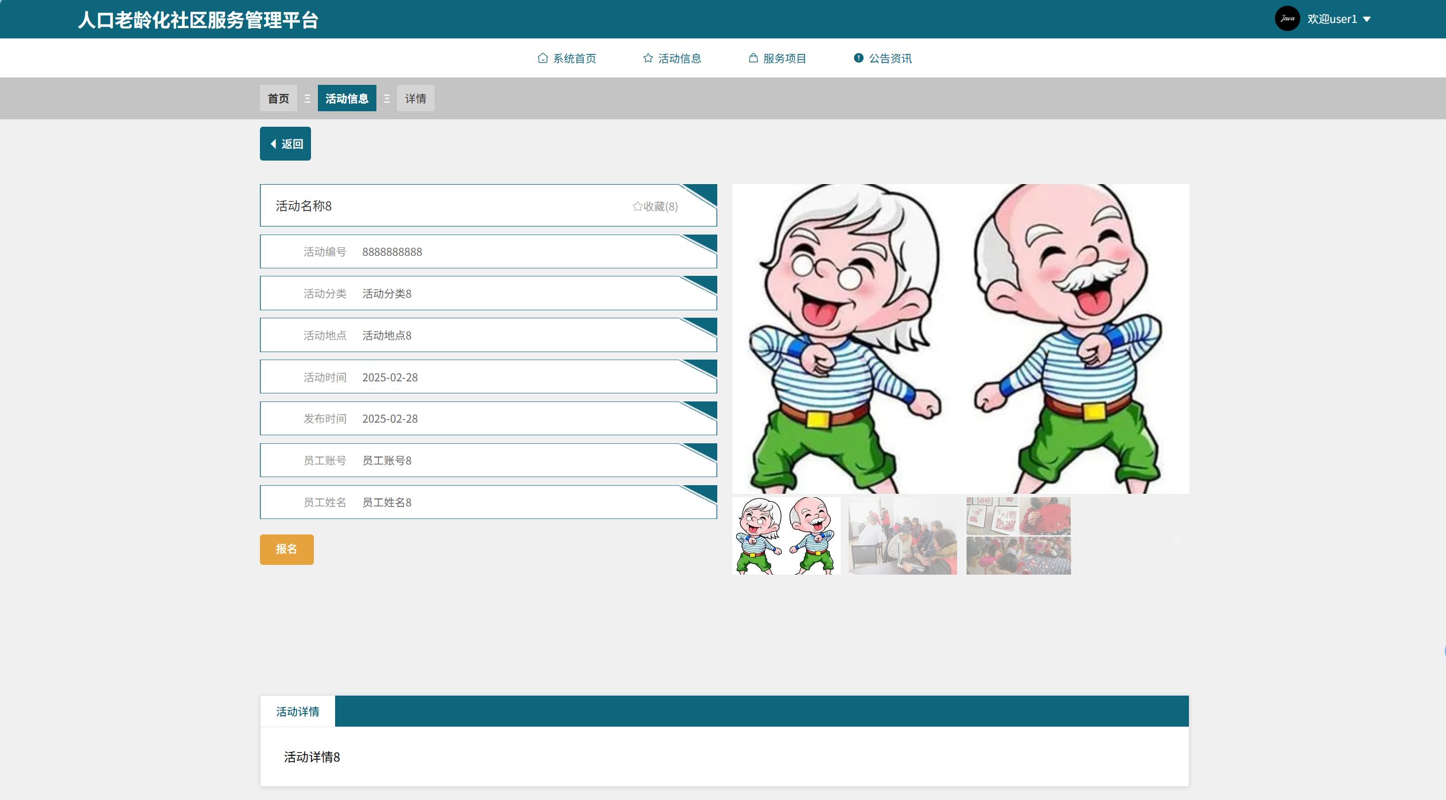The image size is (1446, 800).
Task: Expand the 欢迎user1 dropdown arrow
Action: click(1367, 19)
